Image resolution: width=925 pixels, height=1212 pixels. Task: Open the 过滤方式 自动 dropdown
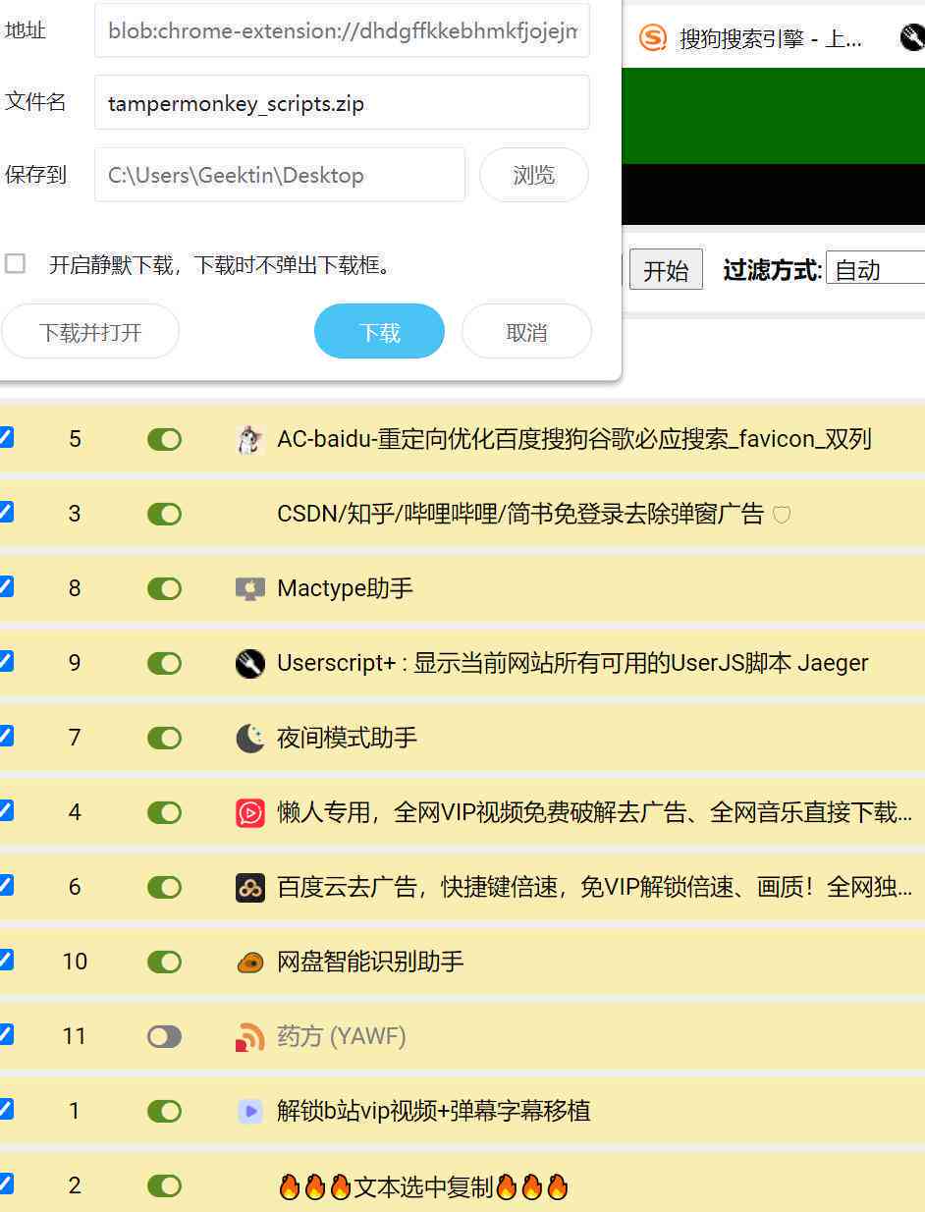click(876, 269)
